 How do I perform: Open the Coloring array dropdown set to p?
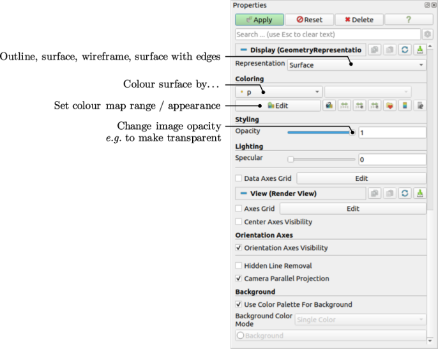[278, 92]
